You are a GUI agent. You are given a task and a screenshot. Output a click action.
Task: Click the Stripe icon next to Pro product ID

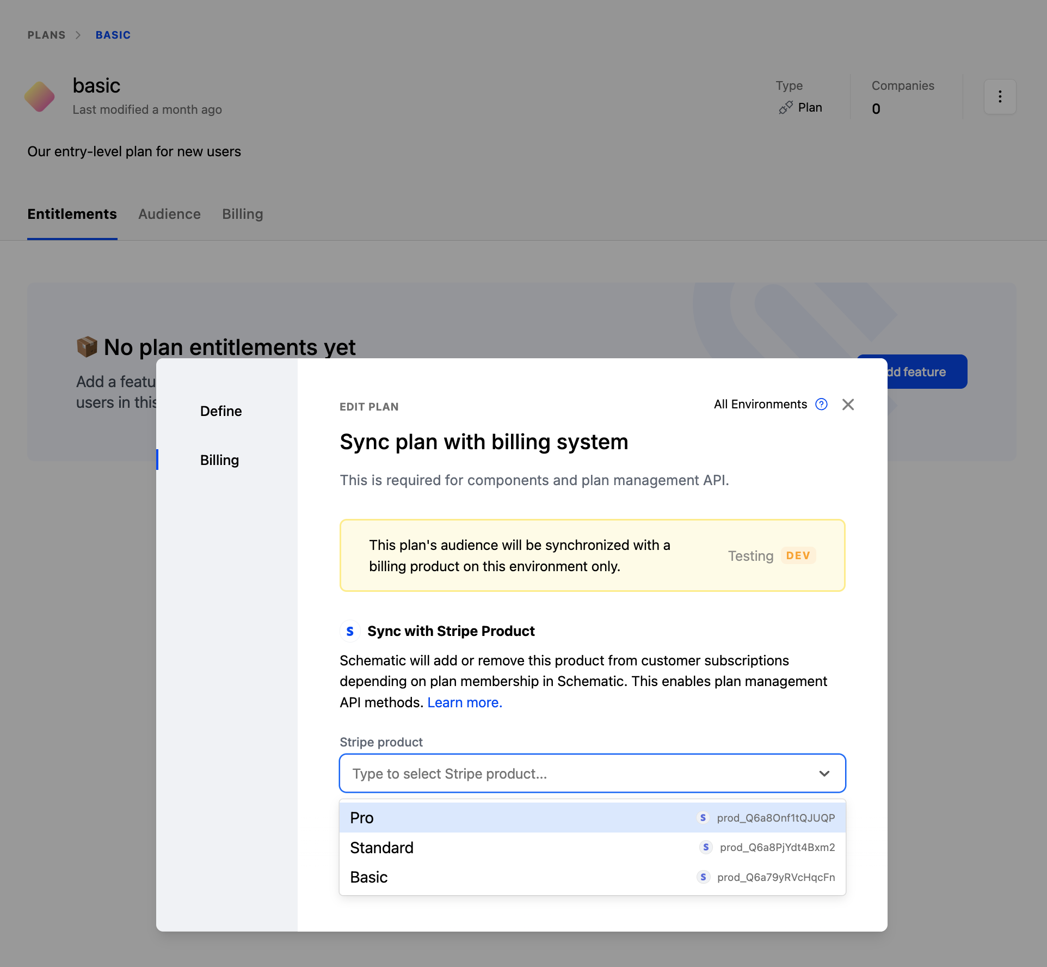point(703,817)
